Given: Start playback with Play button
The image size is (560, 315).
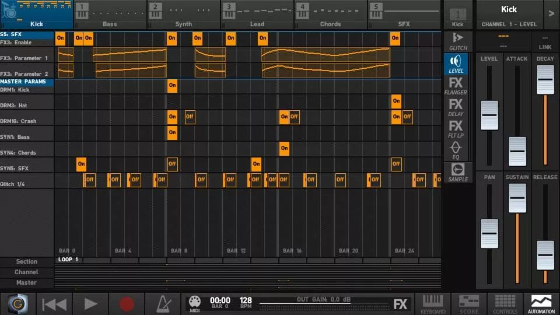Looking at the screenshot, I should coord(91,304).
